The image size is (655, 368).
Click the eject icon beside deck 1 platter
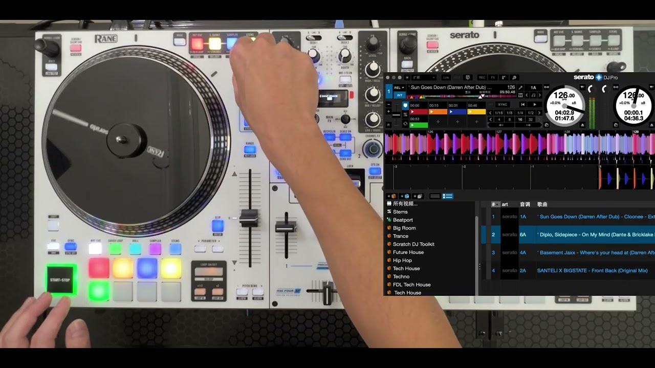pos(582,125)
